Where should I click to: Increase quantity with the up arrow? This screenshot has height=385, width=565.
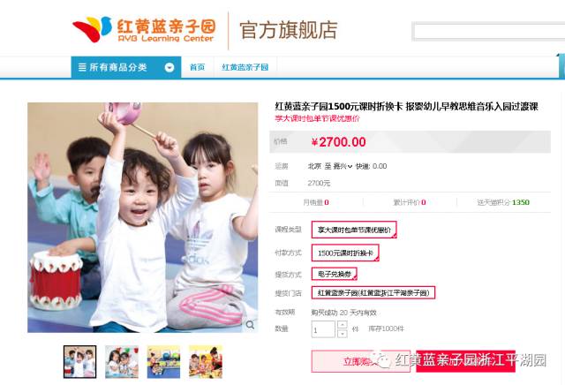pos(342,324)
